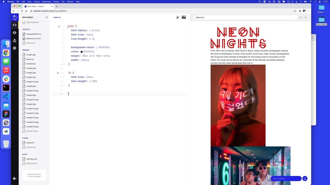The width and height of the screenshot is (330, 185).
Task: Toggle the editor layout panel icon
Action: click(x=184, y=17)
